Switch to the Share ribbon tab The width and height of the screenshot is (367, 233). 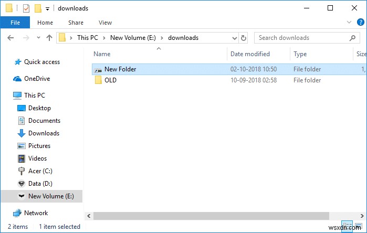76,23
